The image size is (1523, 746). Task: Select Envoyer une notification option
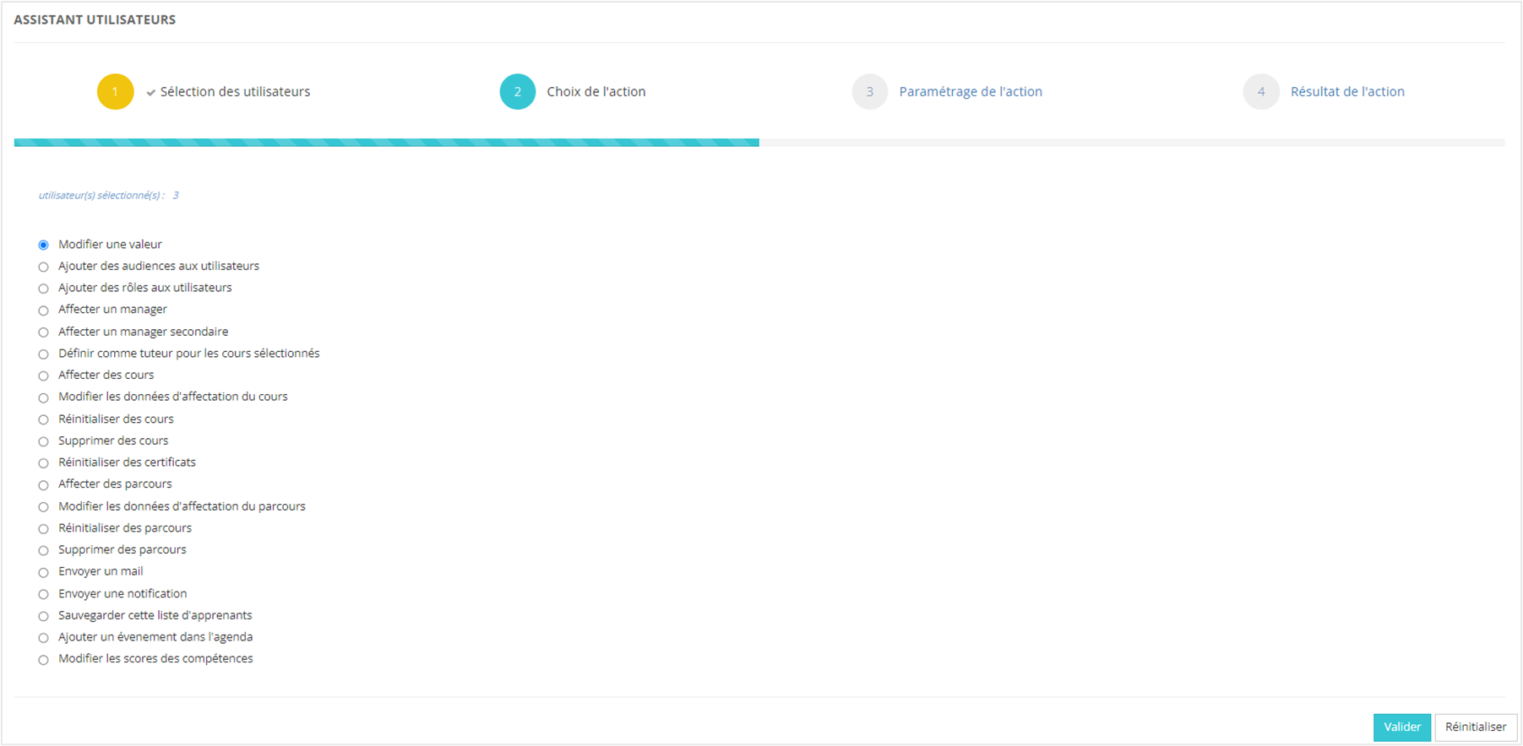44,594
